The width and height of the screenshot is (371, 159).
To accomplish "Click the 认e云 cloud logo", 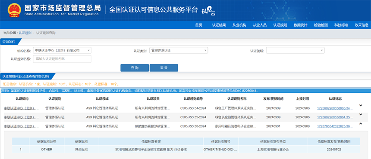I will pos(208,11).
